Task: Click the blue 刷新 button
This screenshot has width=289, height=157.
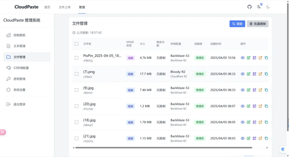Action: coord(237,24)
